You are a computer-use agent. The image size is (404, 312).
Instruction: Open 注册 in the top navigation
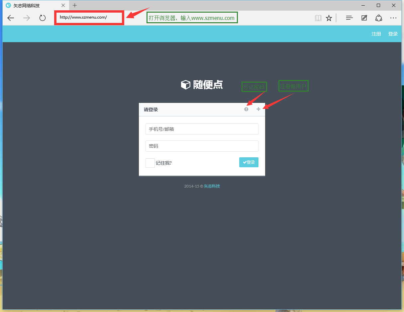tap(376, 34)
